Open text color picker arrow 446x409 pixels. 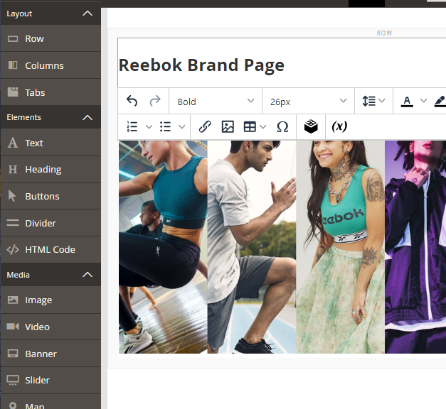[423, 101]
